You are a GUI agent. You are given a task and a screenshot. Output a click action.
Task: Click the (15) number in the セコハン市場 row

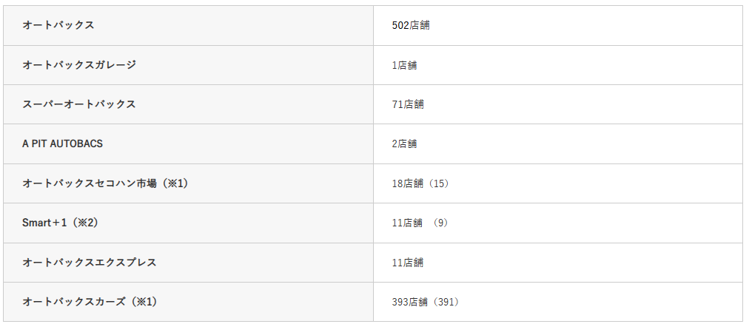pos(436,183)
